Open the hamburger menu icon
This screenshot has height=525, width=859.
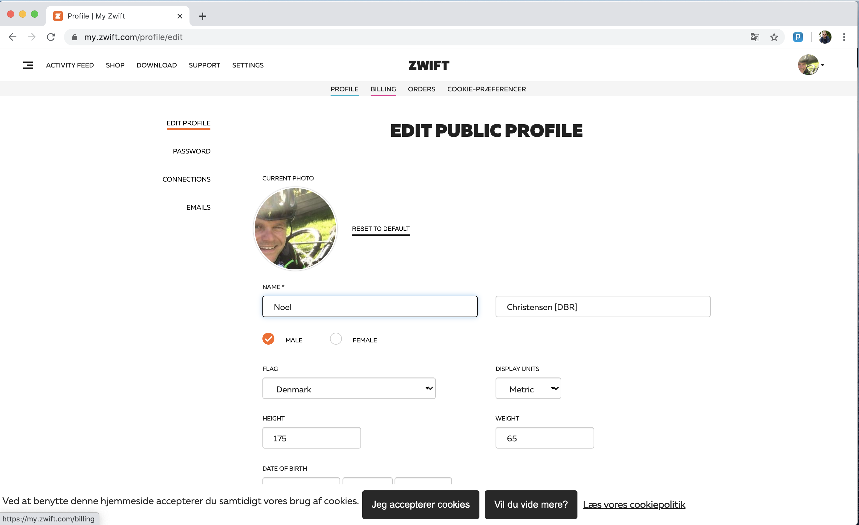tap(28, 65)
